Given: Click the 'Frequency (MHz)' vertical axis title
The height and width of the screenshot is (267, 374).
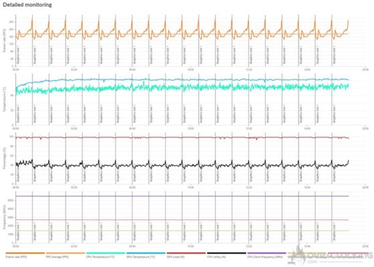Looking at the screenshot, I should (4, 218).
